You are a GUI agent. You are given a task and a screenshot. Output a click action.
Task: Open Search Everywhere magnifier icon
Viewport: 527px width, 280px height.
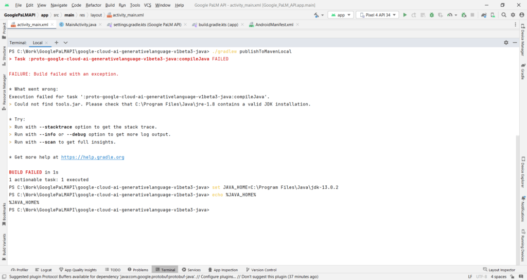point(504,15)
